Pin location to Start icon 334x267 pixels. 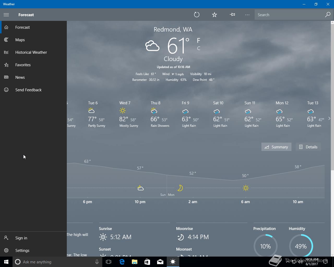coord(232,15)
